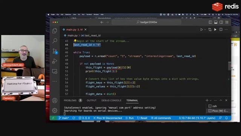Select the main.py editor tab
The height and width of the screenshot is (136, 241).
pyautogui.click(x=75, y=29)
